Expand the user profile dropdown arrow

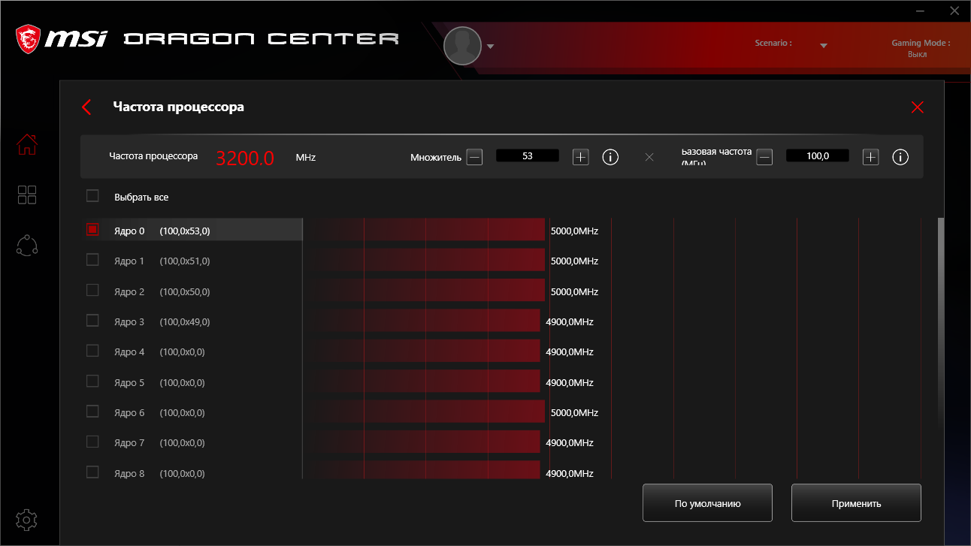pyautogui.click(x=491, y=47)
